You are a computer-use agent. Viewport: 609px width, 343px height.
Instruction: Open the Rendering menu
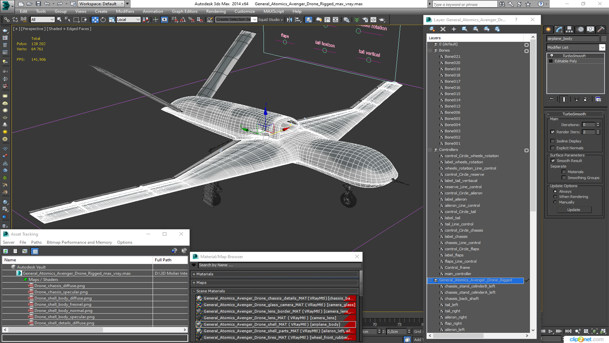(216, 11)
